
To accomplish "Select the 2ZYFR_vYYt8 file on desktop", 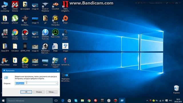I will [25, 47].
